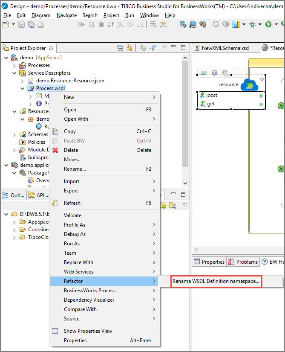
Task: Switch to the API Explorer tab
Action: pos(38,195)
